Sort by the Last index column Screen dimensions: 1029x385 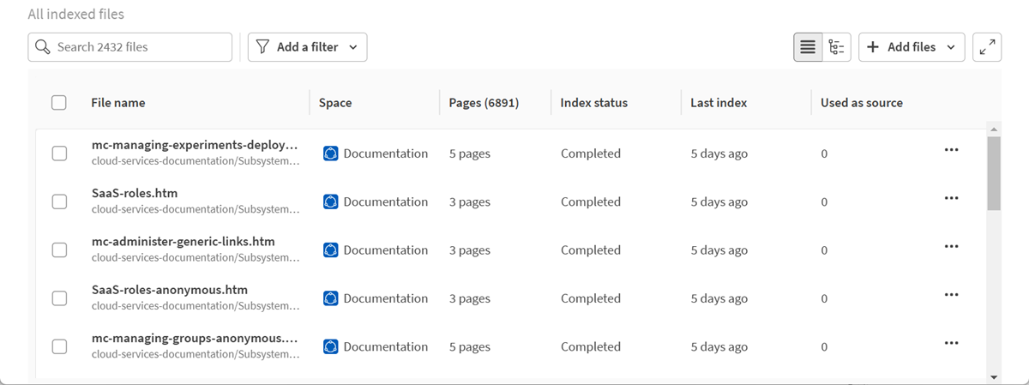coord(719,103)
